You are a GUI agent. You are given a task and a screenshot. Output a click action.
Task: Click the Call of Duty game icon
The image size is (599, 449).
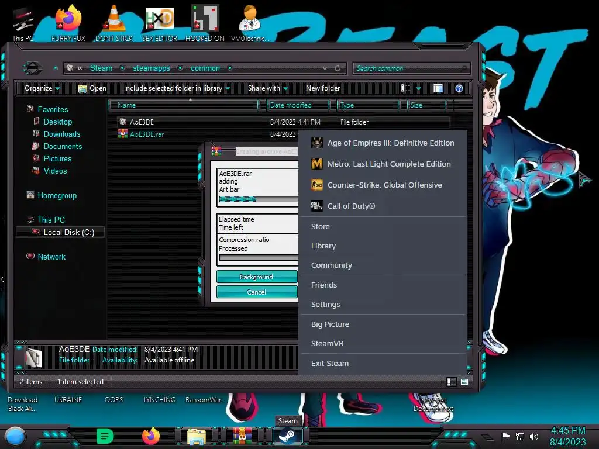pos(316,206)
